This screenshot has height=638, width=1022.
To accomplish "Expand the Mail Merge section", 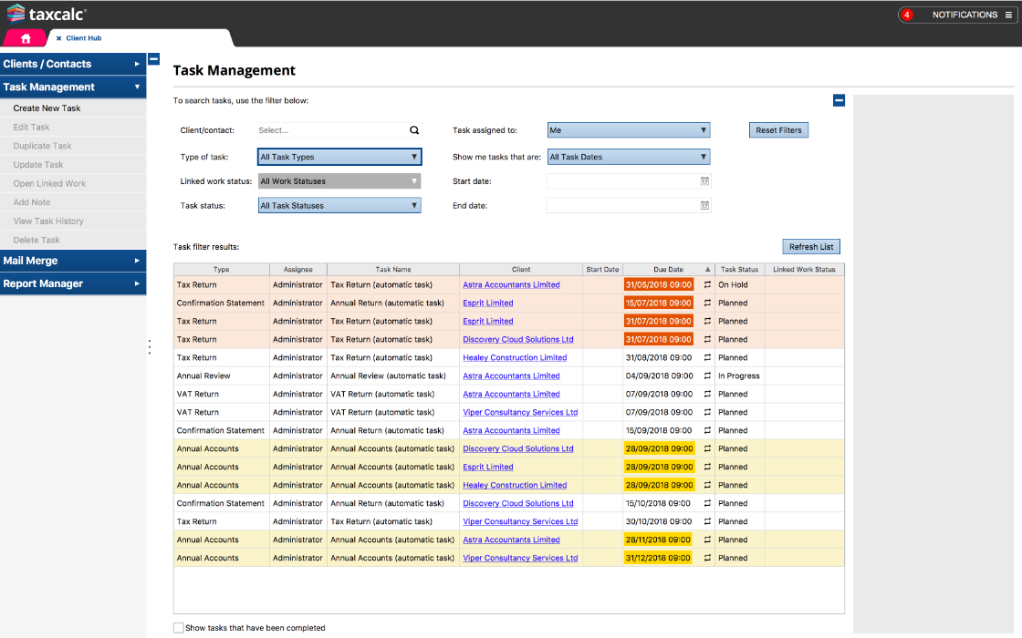I will tap(73, 261).
